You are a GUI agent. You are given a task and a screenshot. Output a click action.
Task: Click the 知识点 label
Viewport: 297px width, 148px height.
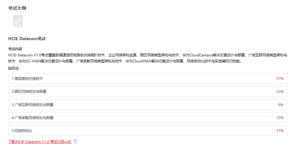coord(13,68)
